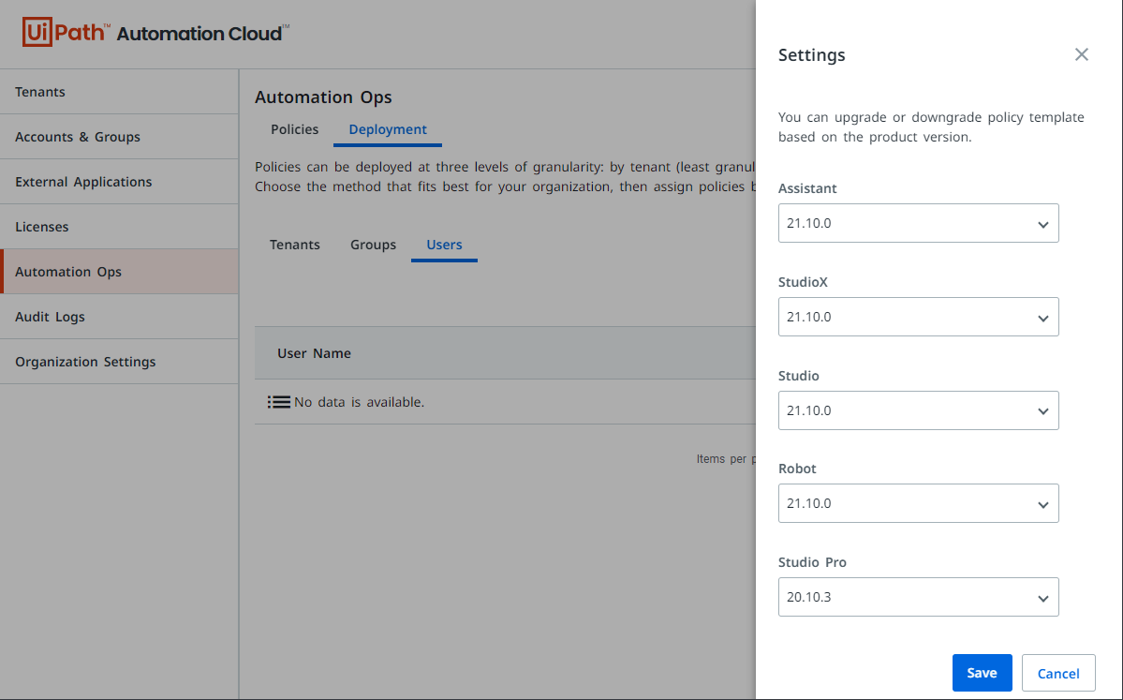Viewport: 1123px width, 700px height.
Task: Open Tenants in the left sidebar
Action: 119,92
